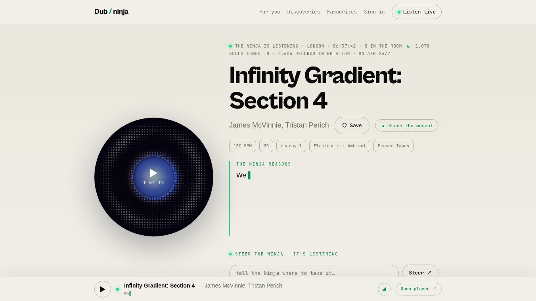Click the Sign in link
This screenshot has height=301, width=536.
point(374,12)
